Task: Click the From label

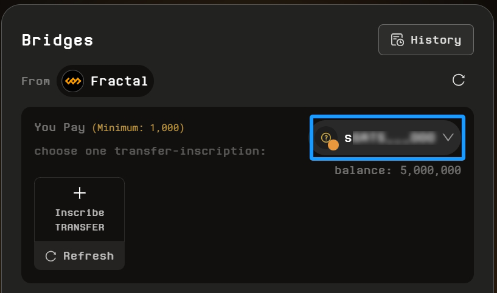Action: pyautogui.click(x=35, y=81)
